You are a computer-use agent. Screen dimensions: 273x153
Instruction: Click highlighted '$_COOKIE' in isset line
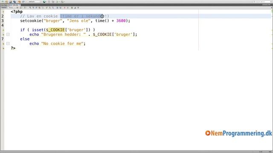click(x=55, y=30)
